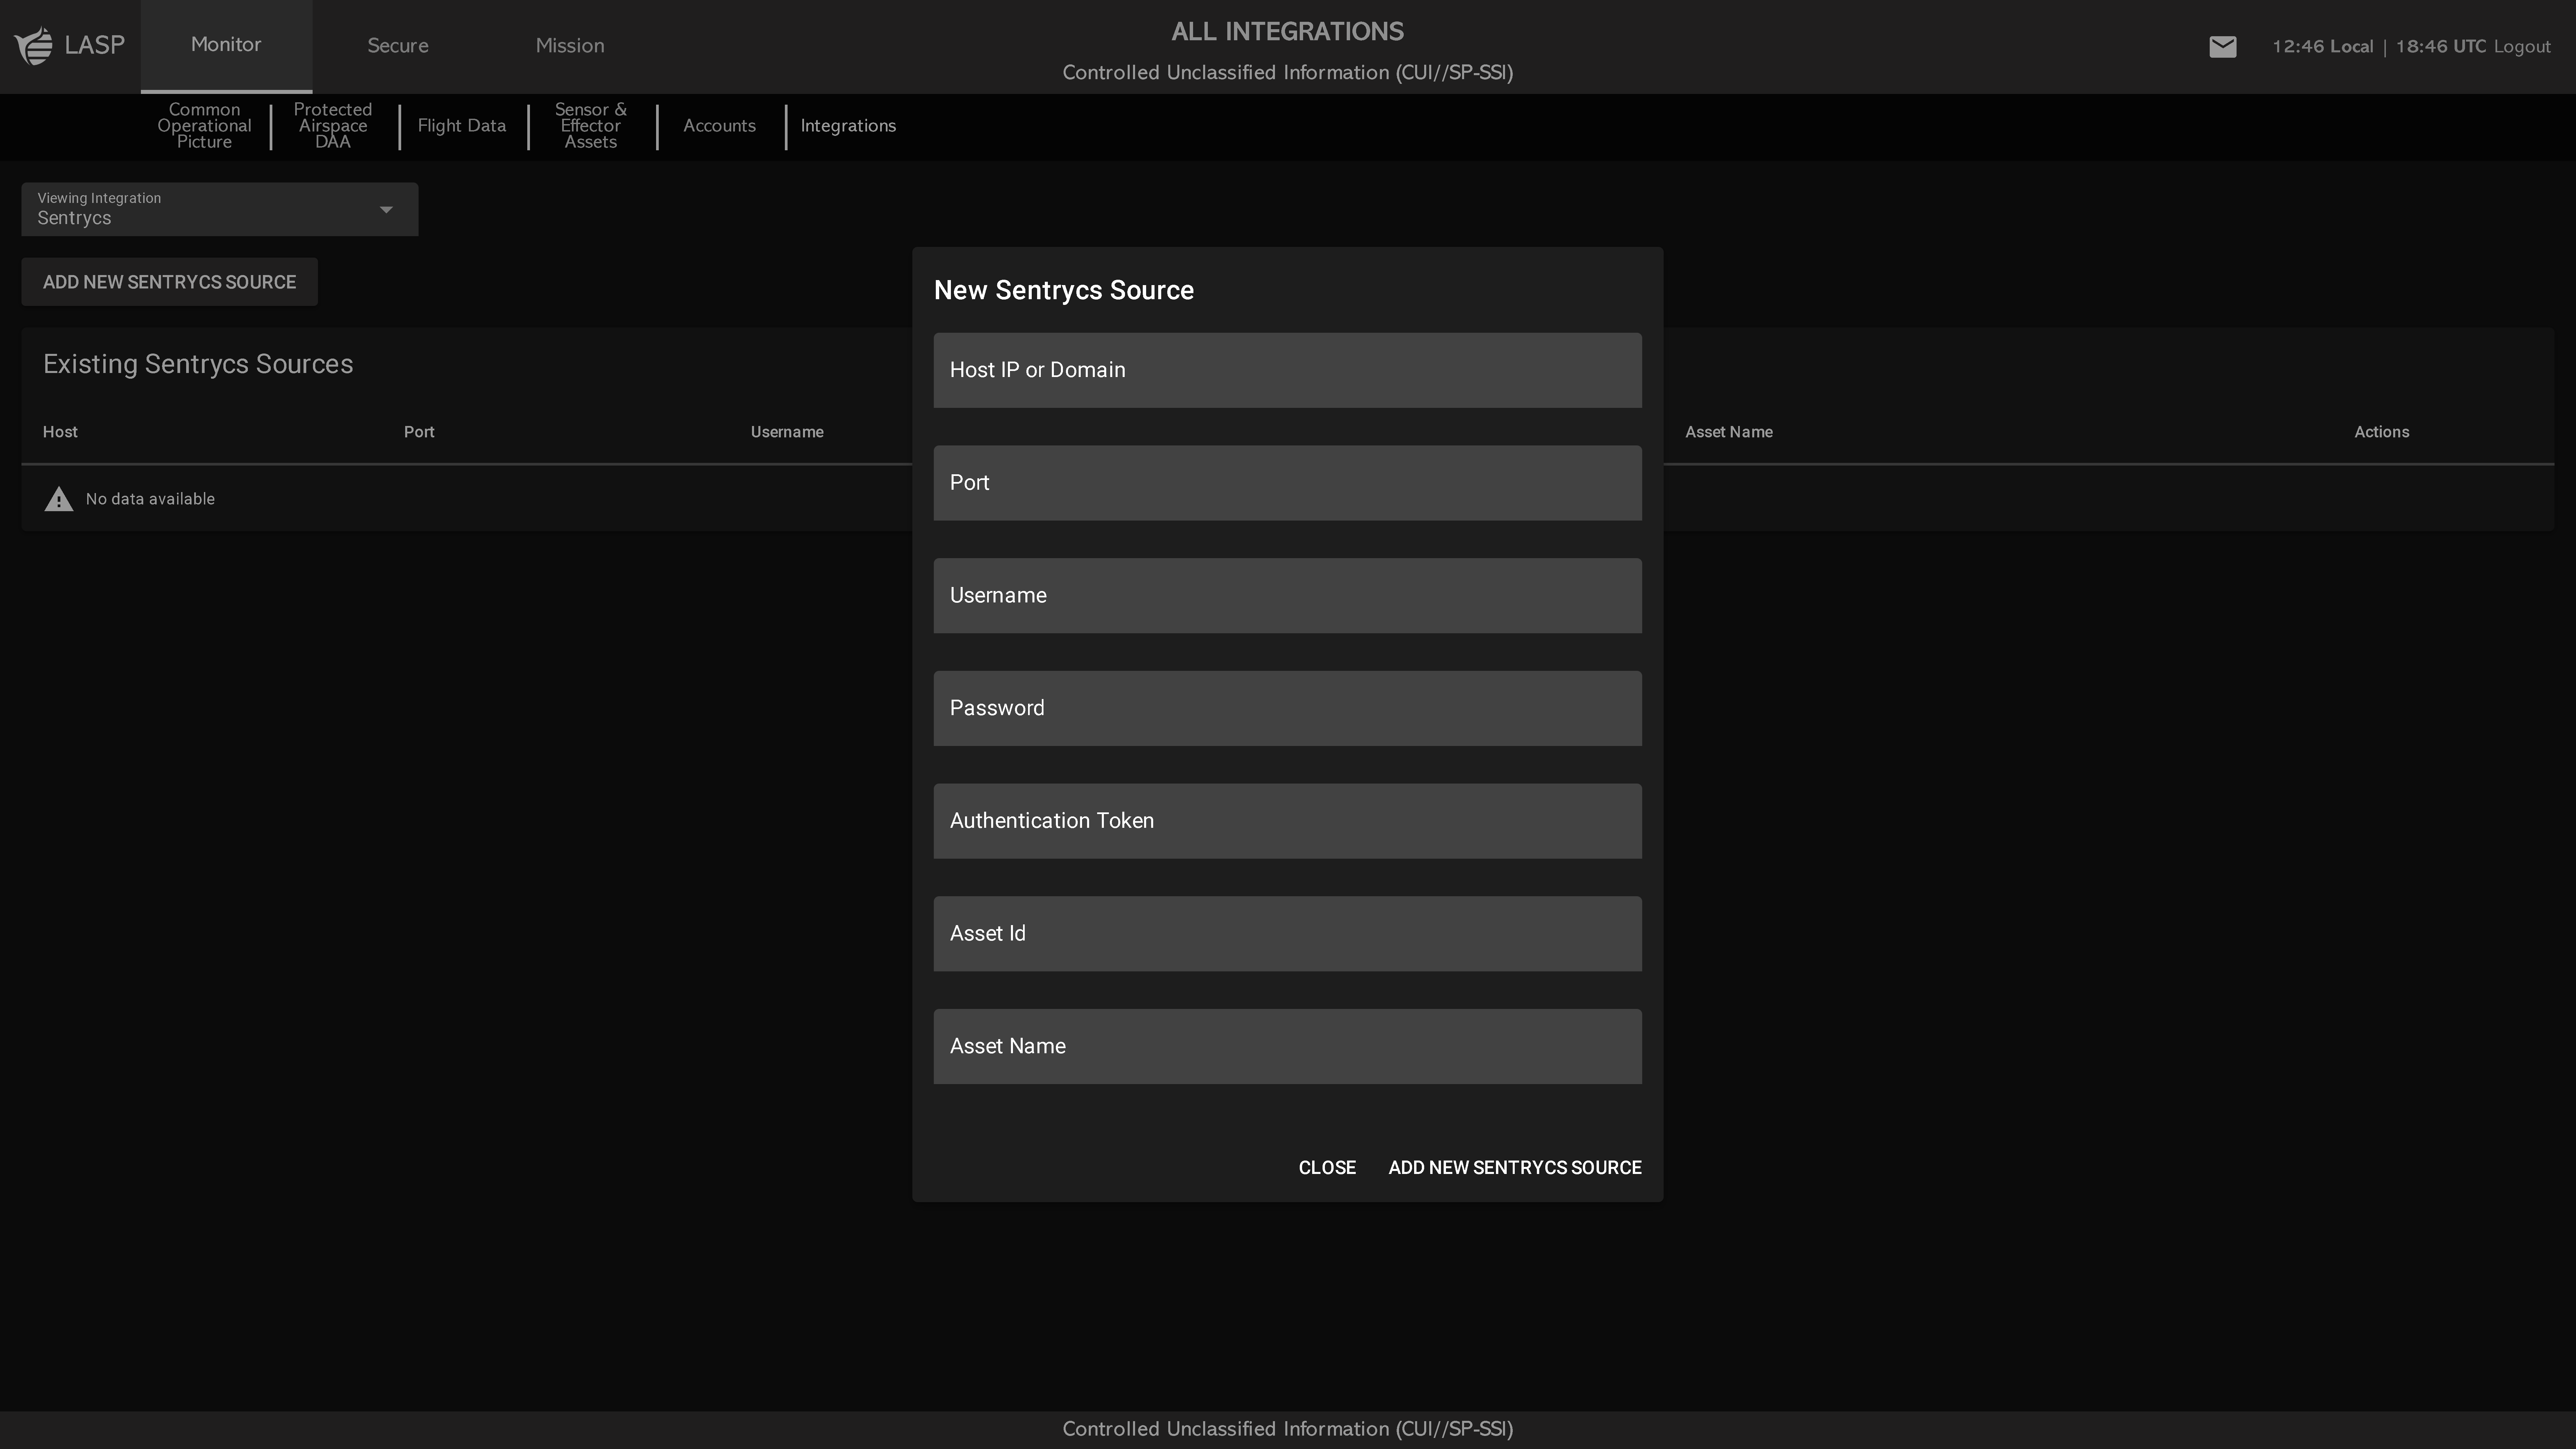The width and height of the screenshot is (2576, 1449).
Task: Click the Port column header
Action: (x=419, y=432)
